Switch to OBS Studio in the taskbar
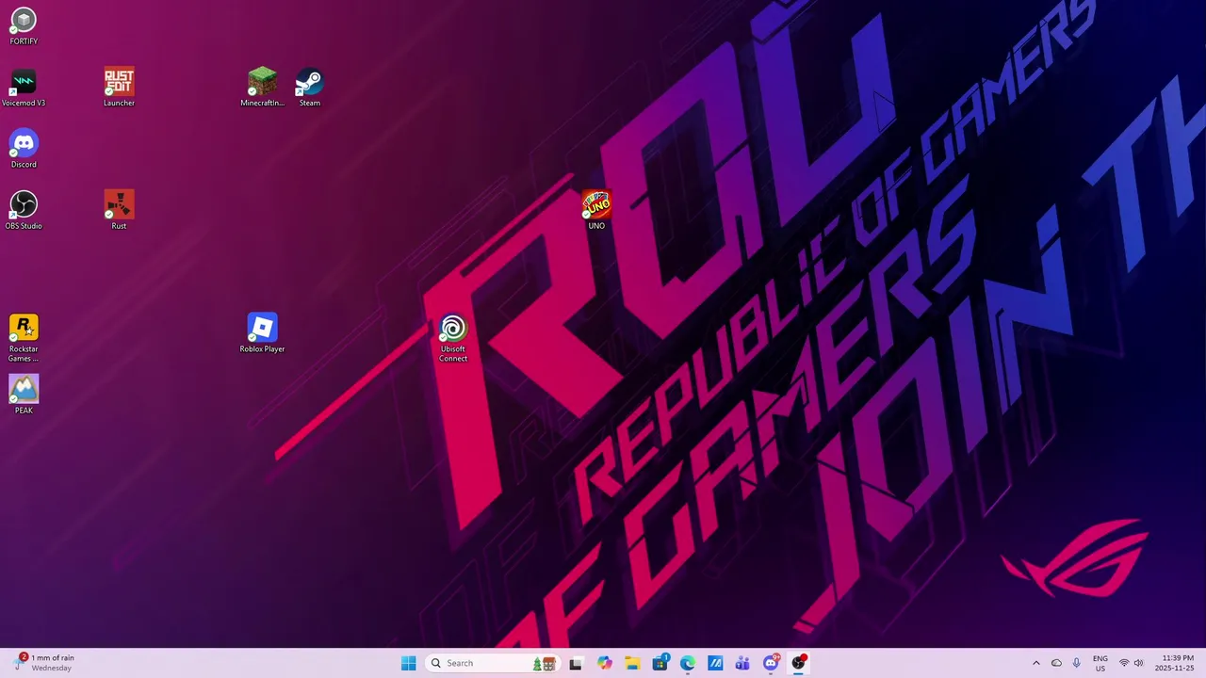The width and height of the screenshot is (1206, 678). pyautogui.click(x=799, y=663)
